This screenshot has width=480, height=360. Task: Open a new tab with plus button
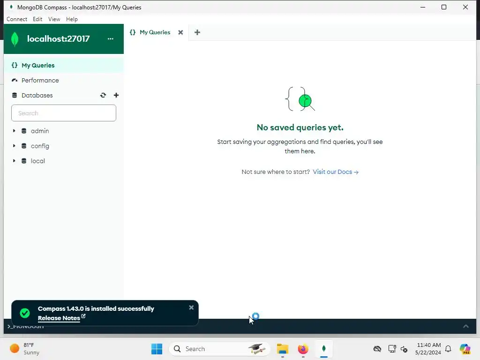197,32
